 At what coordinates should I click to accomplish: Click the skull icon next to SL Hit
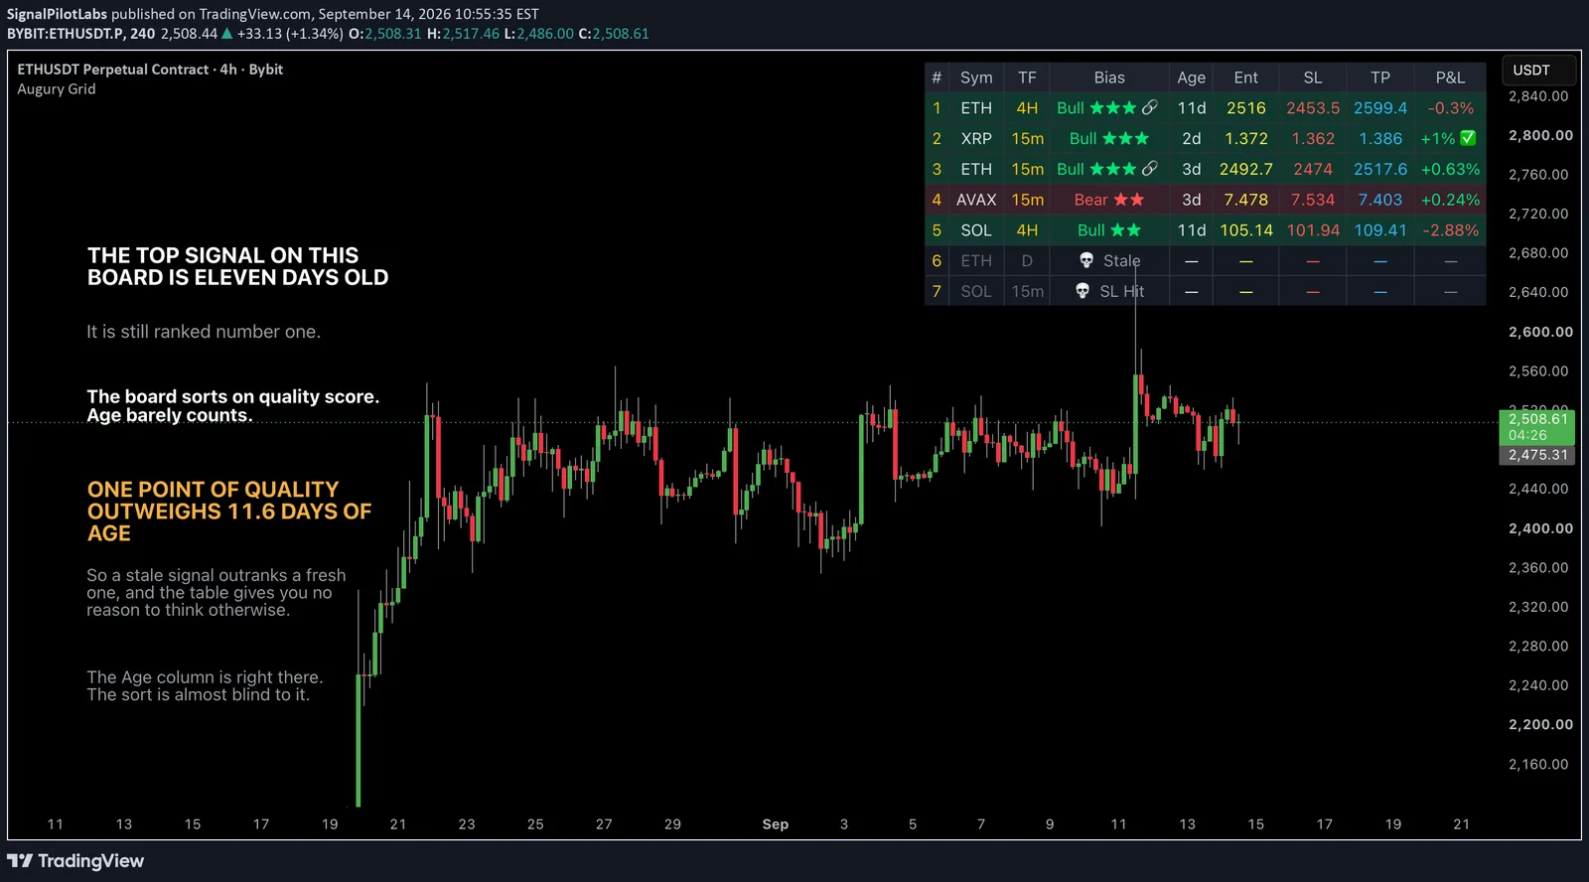1083,291
